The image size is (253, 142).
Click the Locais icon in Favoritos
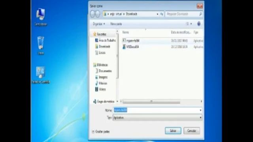pyautogui.click(x=96, y=52)
